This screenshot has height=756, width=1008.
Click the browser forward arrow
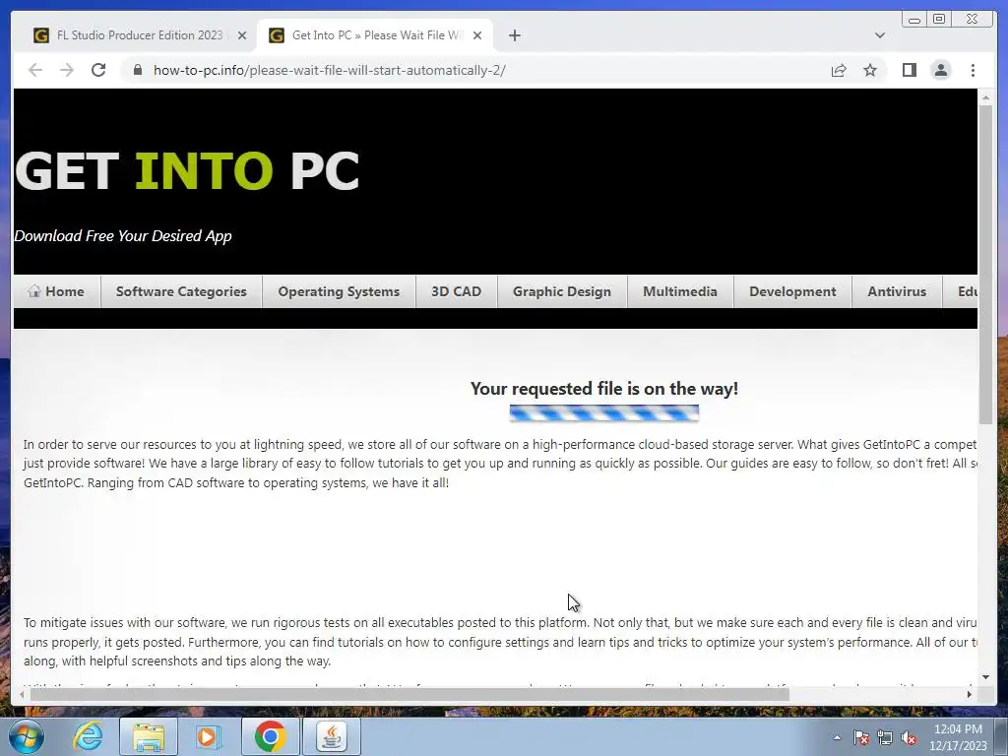point(67,70)
